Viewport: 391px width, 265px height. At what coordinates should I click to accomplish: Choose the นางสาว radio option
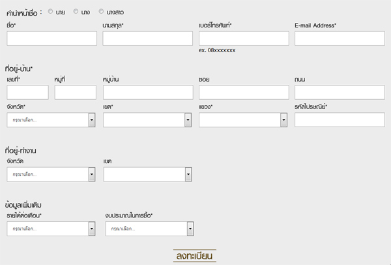coord(102,12)
